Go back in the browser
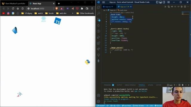 click(x=4, y=9)
